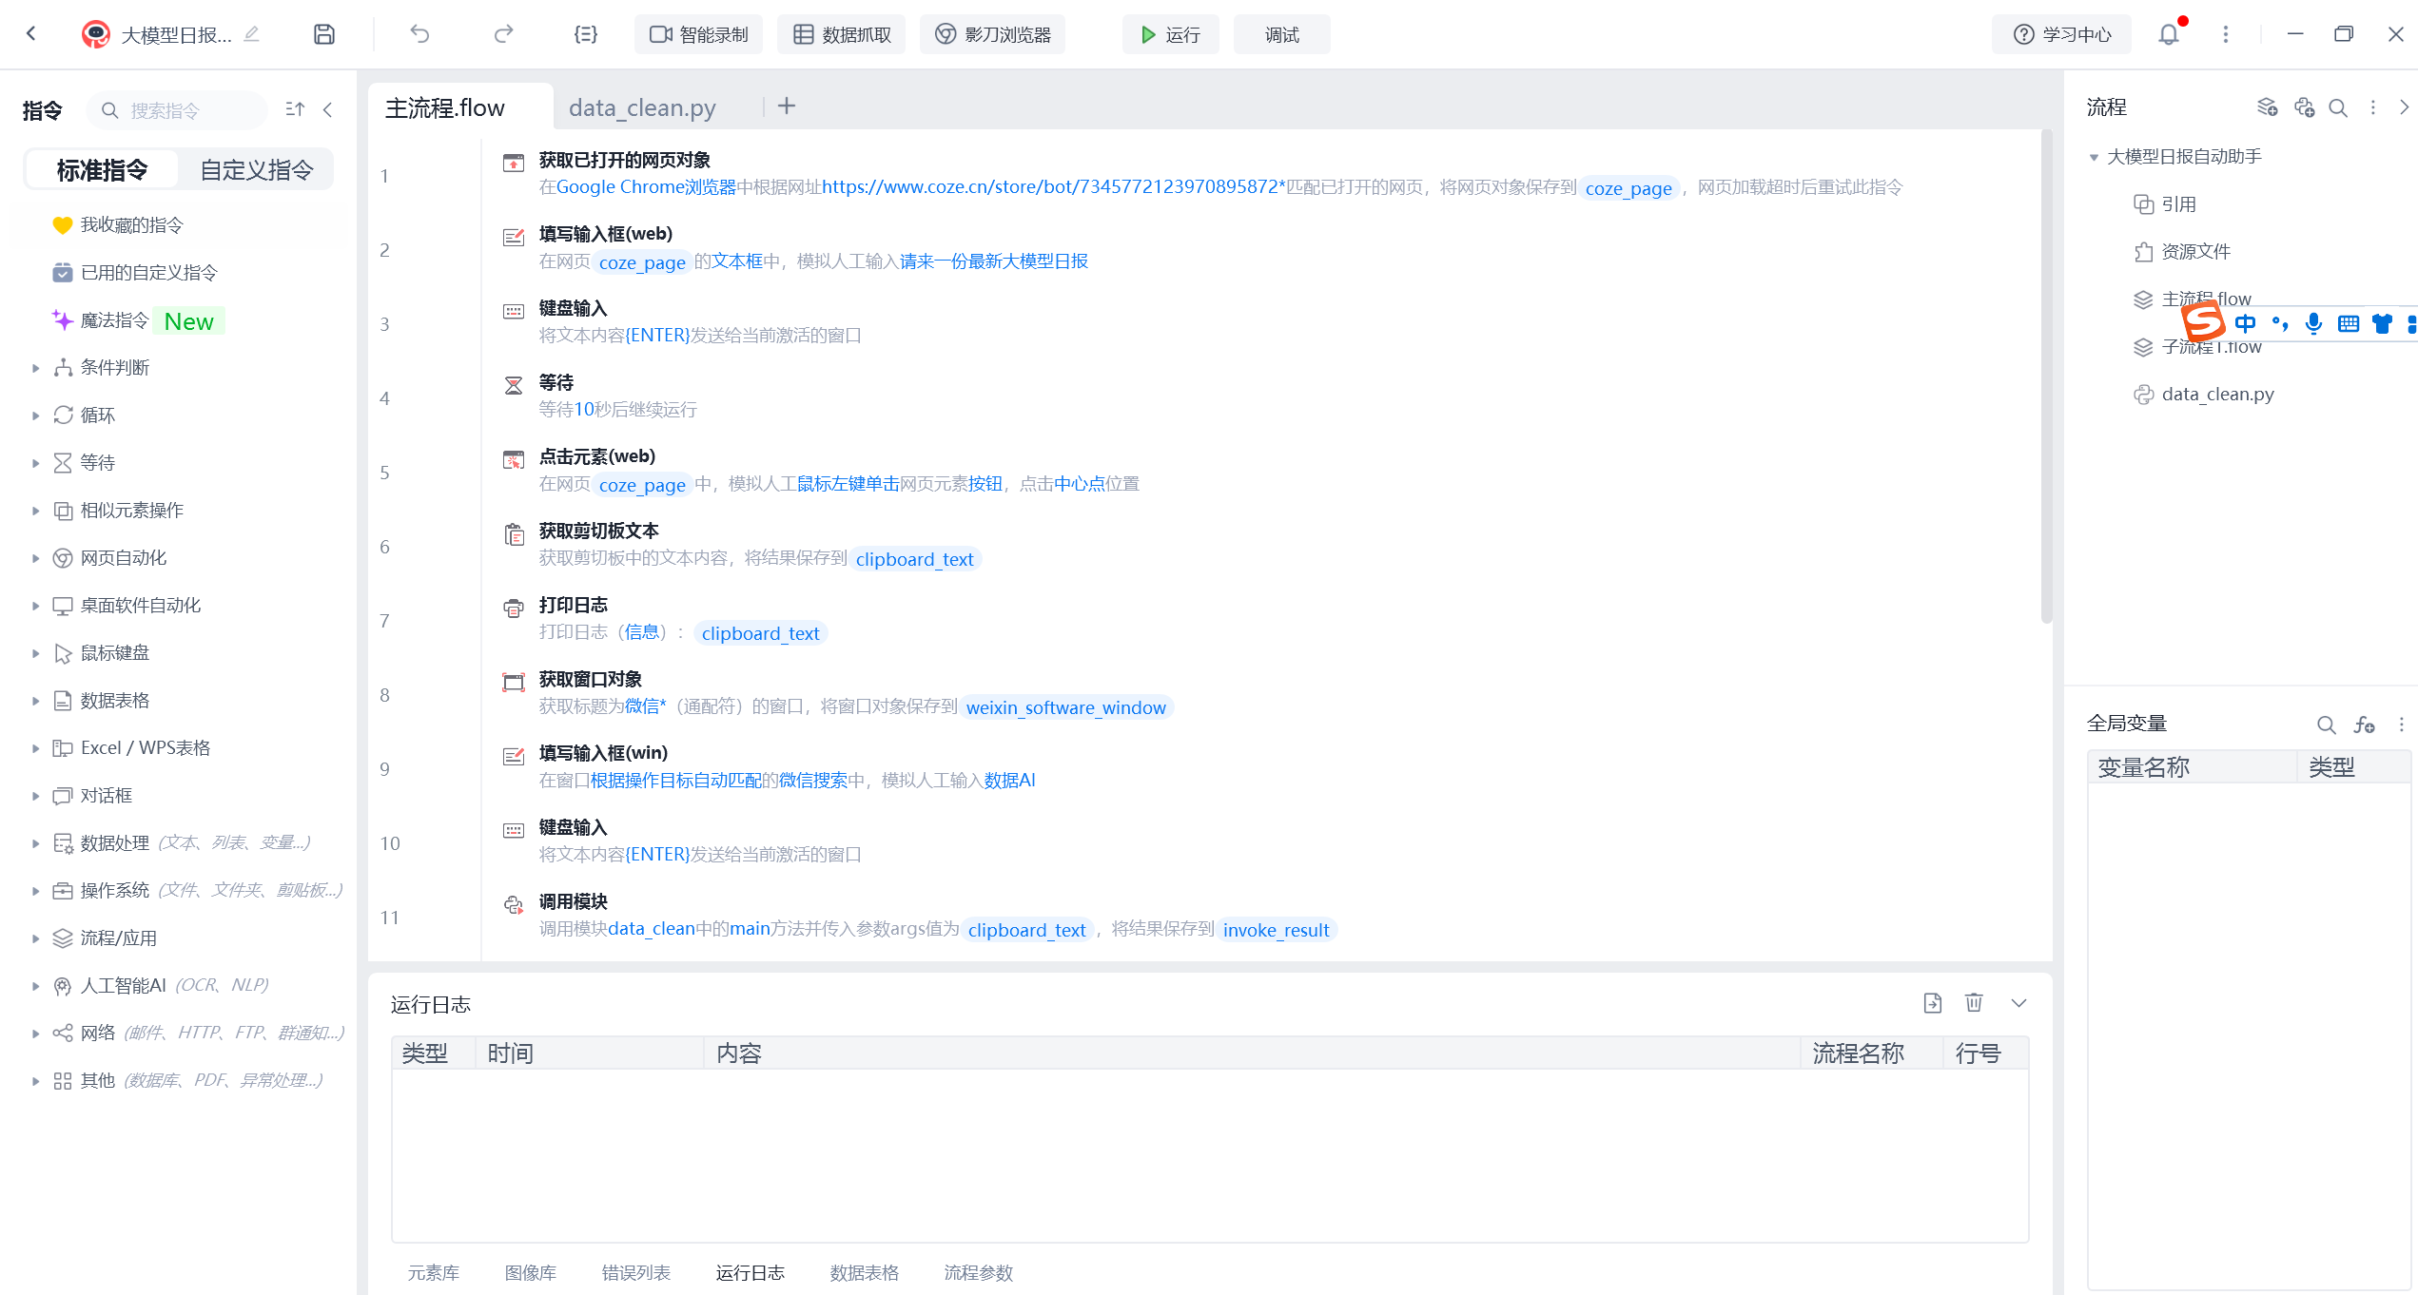Switch to 自定义指令 toggle

[256, 170]
